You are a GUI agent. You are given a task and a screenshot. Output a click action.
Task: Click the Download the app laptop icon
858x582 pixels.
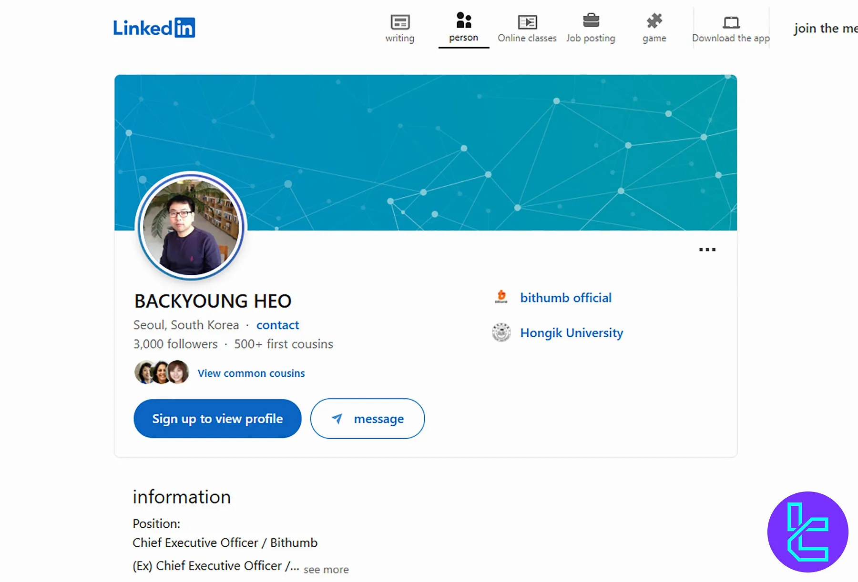[x=731, y=22]
